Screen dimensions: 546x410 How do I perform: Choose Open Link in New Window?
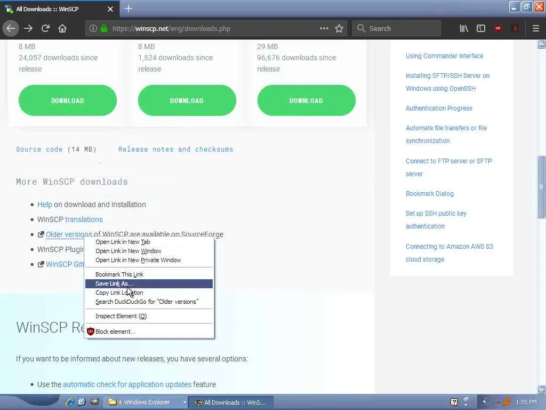click(x=149, y=251)
